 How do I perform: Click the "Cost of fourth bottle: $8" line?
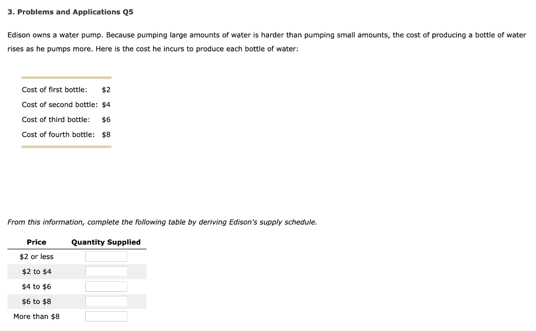pos(66,134)
